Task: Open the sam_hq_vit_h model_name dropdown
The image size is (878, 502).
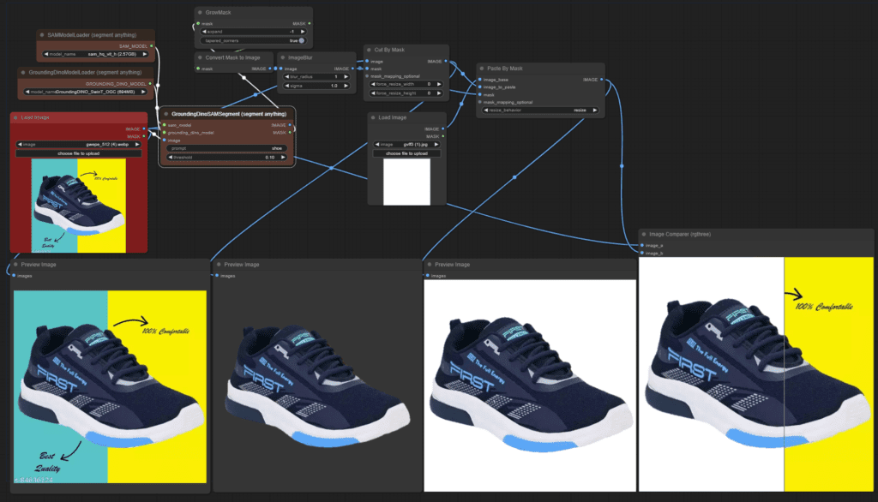Action: click(96, 54)
